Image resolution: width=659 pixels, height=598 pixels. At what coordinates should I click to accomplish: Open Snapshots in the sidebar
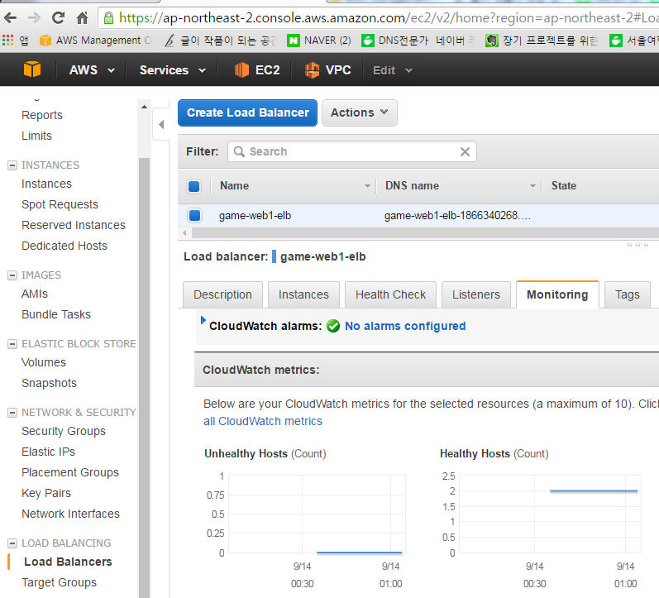pyautogui.click(x=49, y=383)
